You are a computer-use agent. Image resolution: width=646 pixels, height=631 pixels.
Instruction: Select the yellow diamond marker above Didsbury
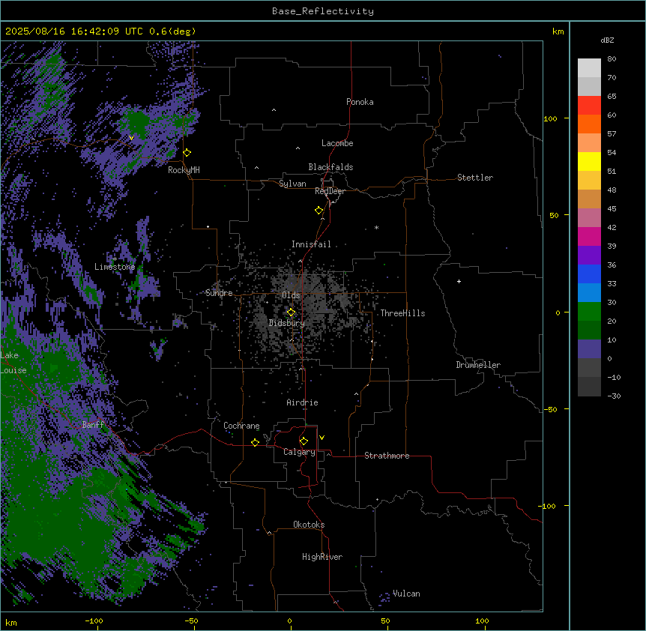click(x=291, y=313)
